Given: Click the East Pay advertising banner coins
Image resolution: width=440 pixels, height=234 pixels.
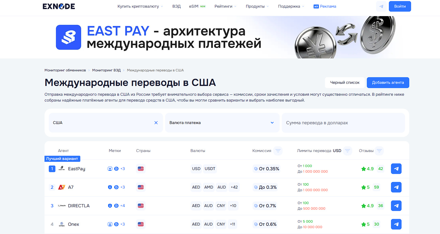Looking at the screenshot, I should pyautogui.click(x=345, y=37).
